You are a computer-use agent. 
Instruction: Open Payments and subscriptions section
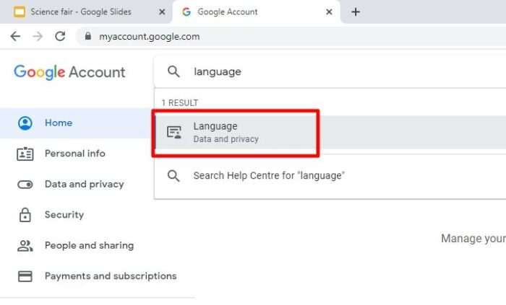pos(97,276)
